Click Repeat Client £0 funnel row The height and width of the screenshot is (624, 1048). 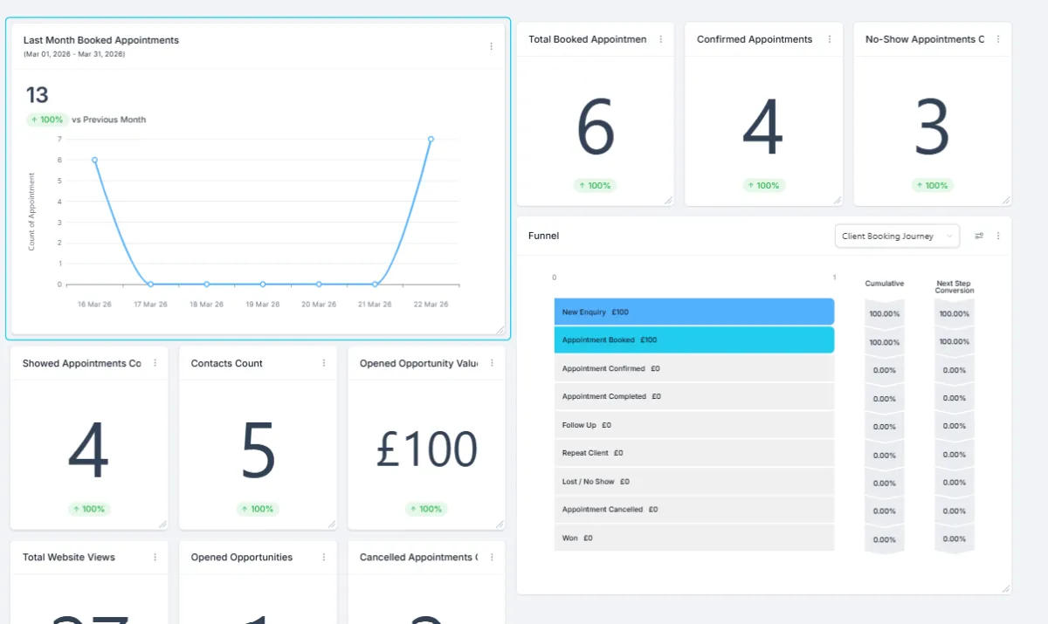(x=694, y=453)
